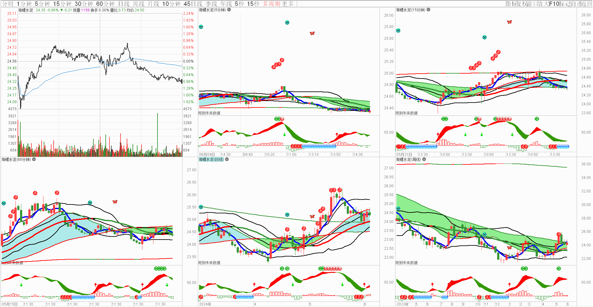
Task: Click 05月15日 date label on 60分钟 axis
Action: (10, 304)
